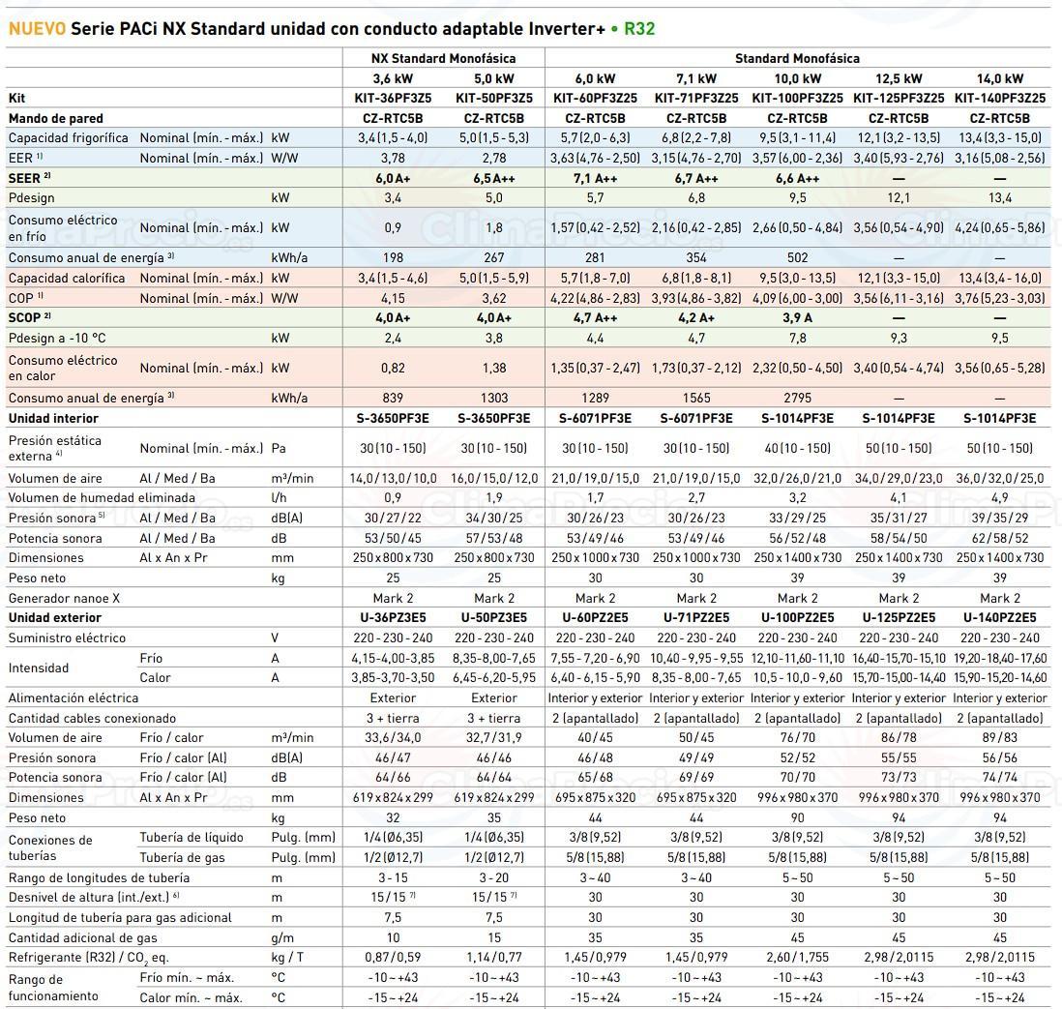Click the cooling capacity '13,4 (3,3 - 15,0)'
Image resolution: width=1062 pixels, height=1009 pixels.
[x=1000, y=138]
